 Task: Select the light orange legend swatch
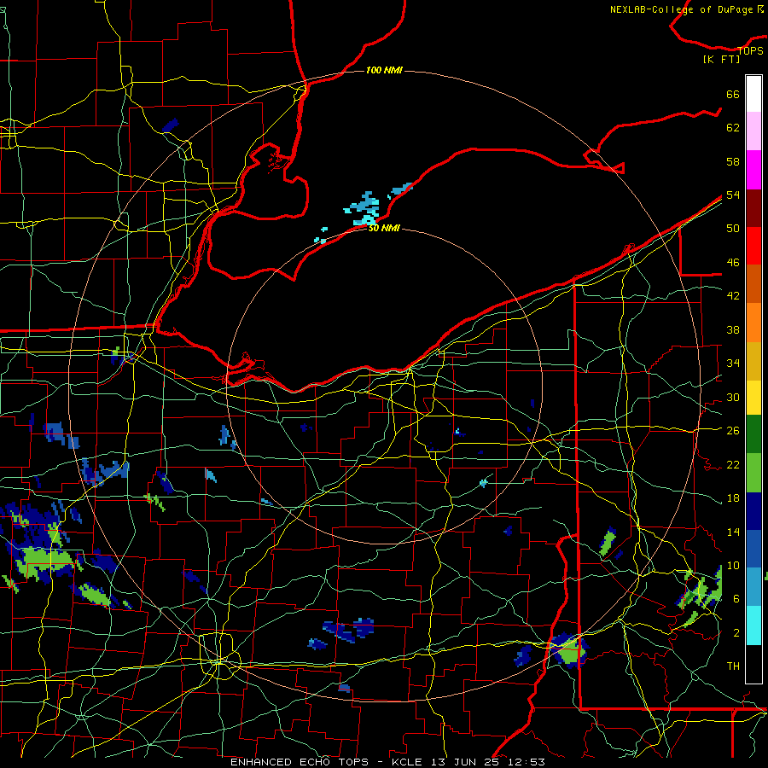753,323
